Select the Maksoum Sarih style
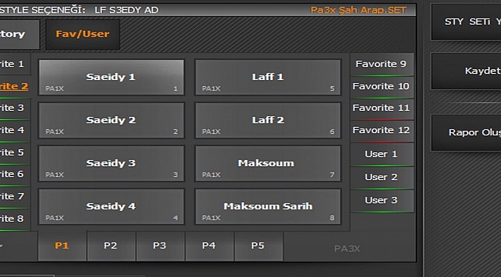 (x=267, y=206)
